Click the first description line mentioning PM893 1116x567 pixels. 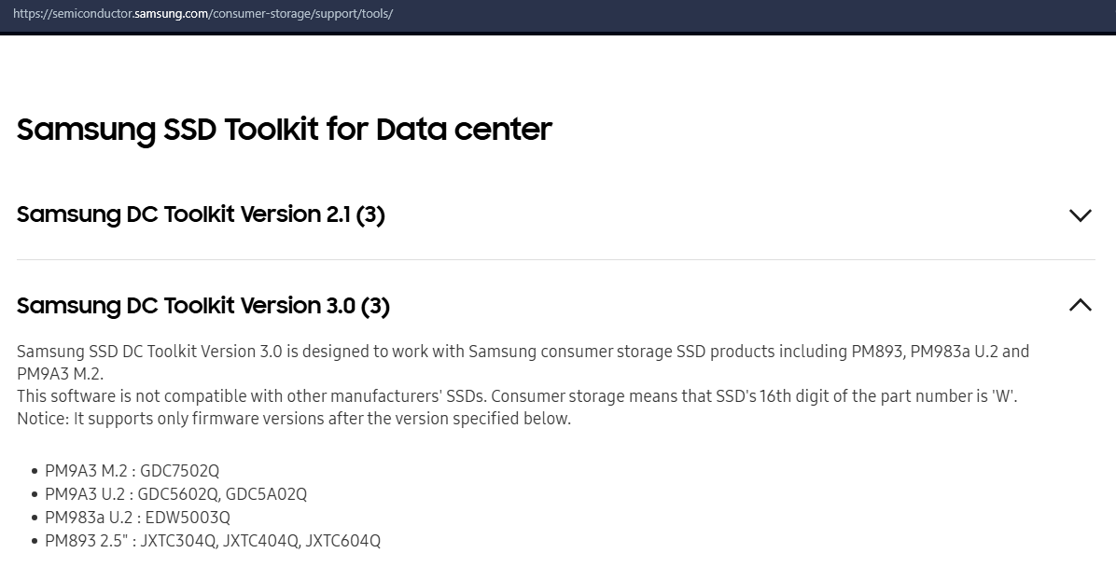pyautogui.click(x=523, y=352)
